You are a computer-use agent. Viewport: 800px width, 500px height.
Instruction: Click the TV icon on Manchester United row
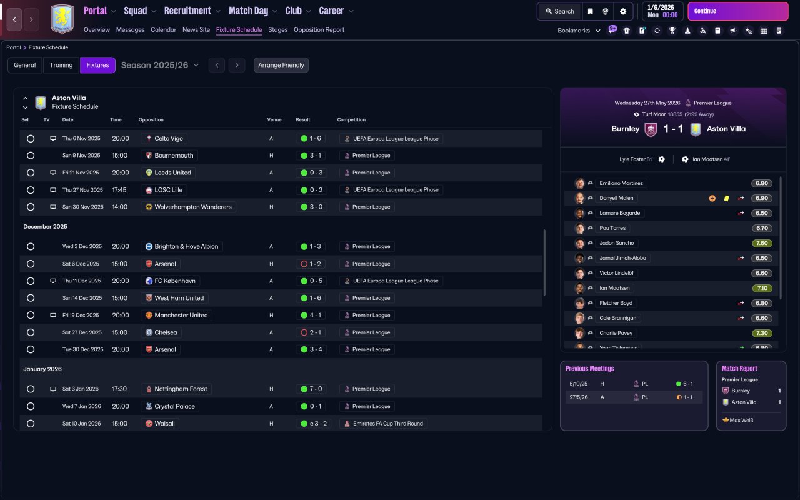coord(53,315)
